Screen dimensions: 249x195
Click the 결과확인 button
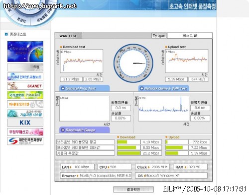click(x=133, y=190)
